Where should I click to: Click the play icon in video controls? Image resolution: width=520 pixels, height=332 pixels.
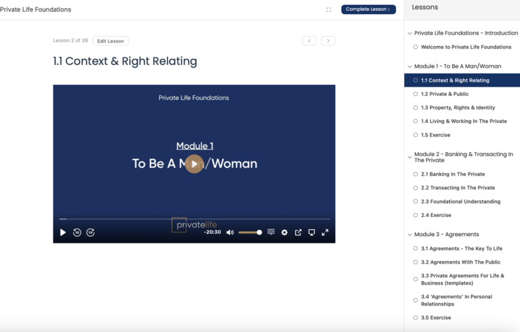point(63,233)
